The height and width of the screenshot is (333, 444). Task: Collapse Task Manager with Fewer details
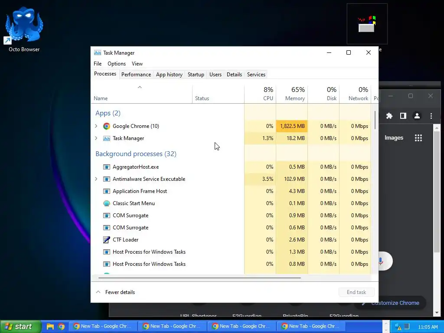point(115,292)
